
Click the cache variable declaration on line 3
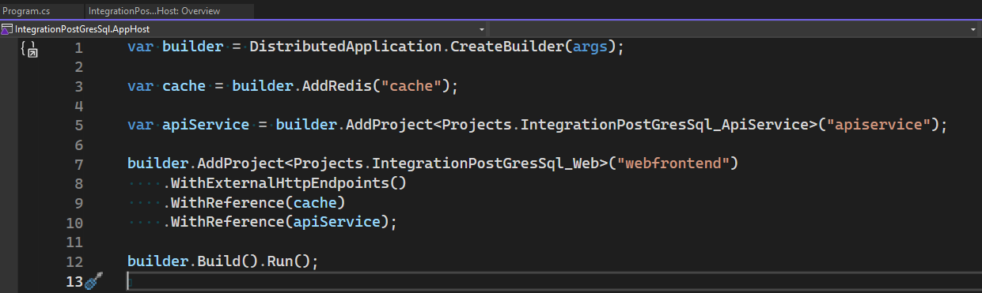click(x=184, y=85)
